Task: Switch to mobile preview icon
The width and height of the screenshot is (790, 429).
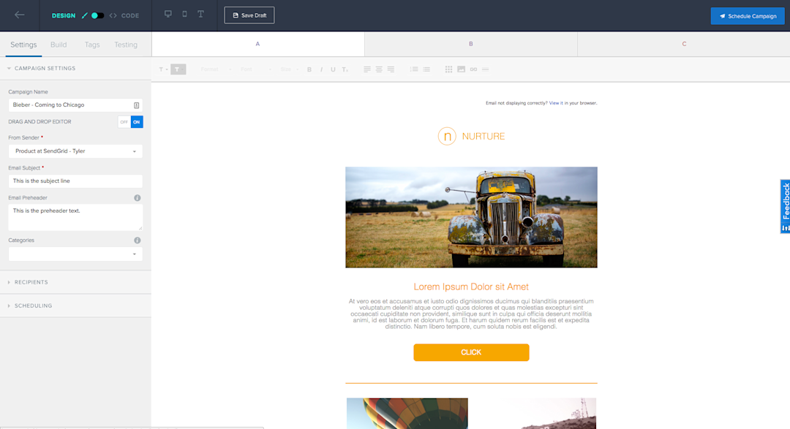Action: tap(184, 14)
